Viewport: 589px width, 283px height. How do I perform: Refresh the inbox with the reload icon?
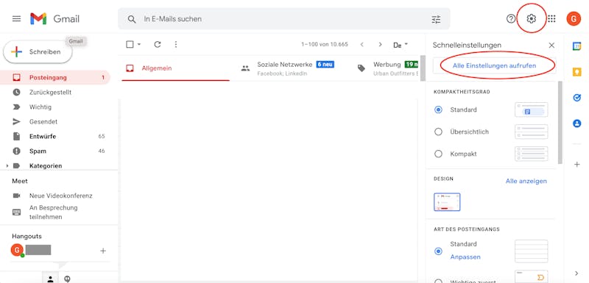click(x=158, y=45)
